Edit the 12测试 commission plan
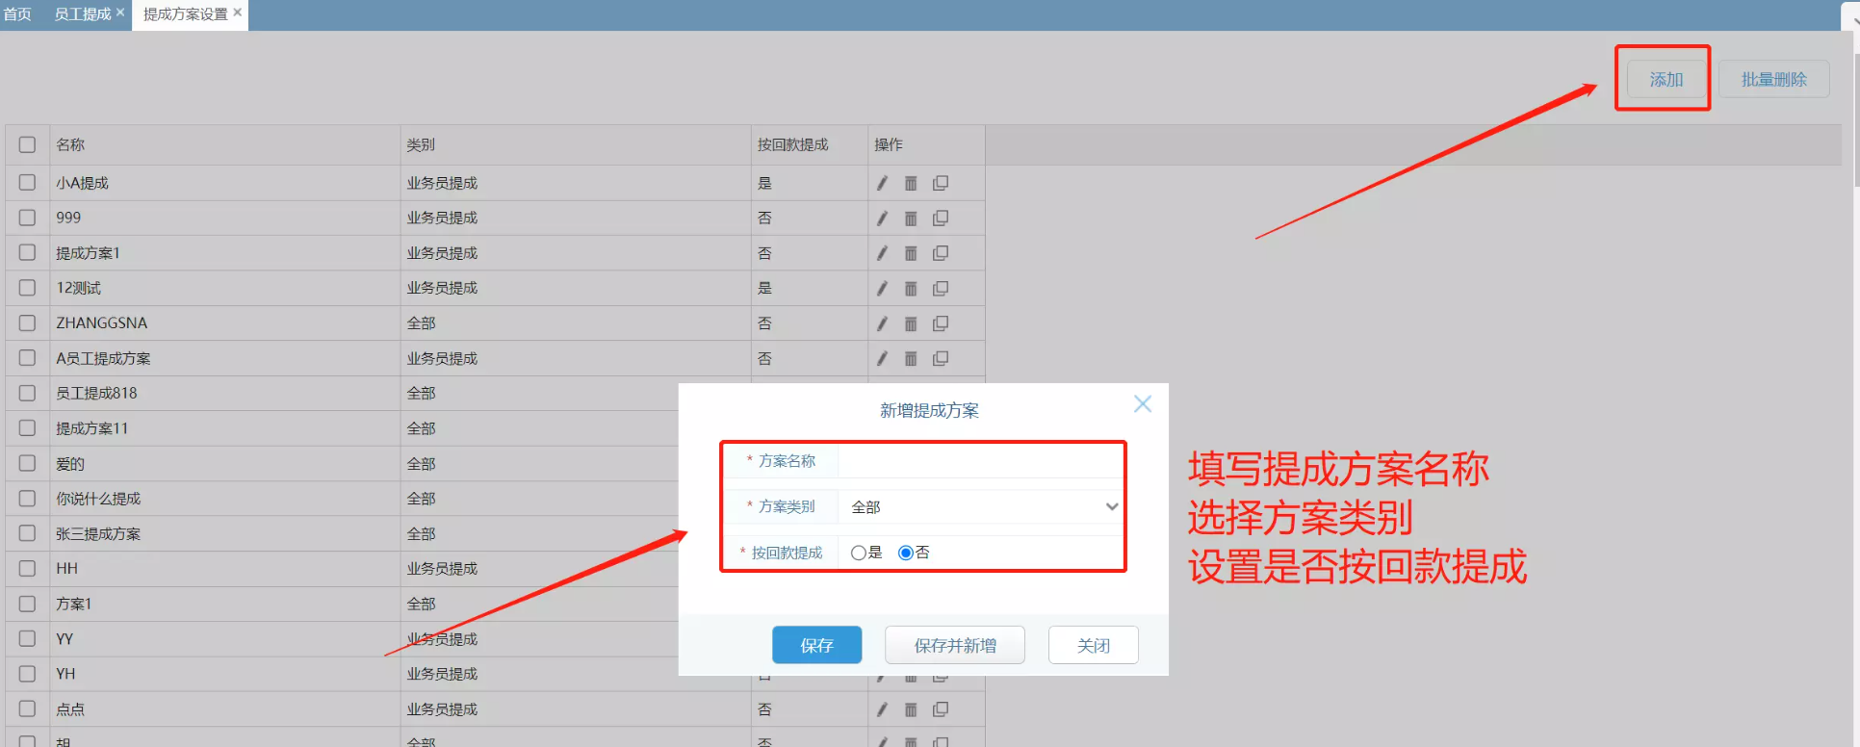Viewport: 1860px width, 747px height. 882,288
